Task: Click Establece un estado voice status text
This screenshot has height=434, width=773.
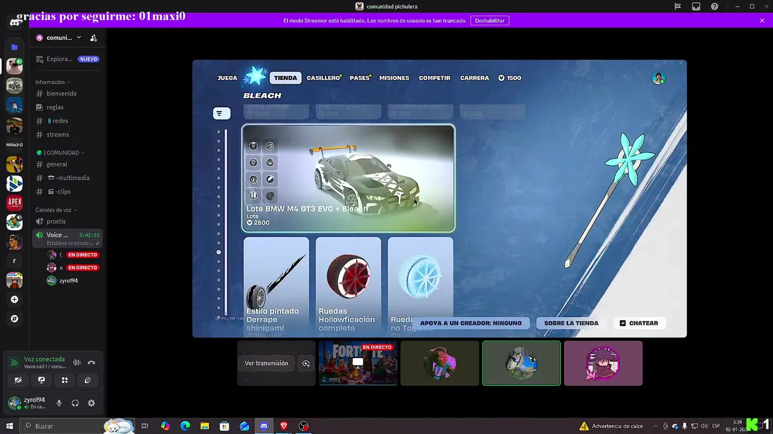Action: click(70, 244)
